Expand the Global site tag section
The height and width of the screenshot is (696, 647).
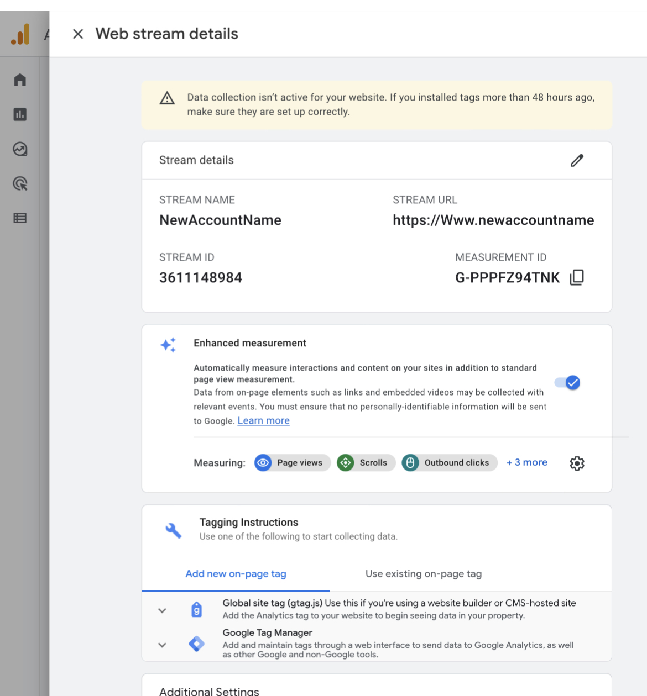[x=162, y=610]
